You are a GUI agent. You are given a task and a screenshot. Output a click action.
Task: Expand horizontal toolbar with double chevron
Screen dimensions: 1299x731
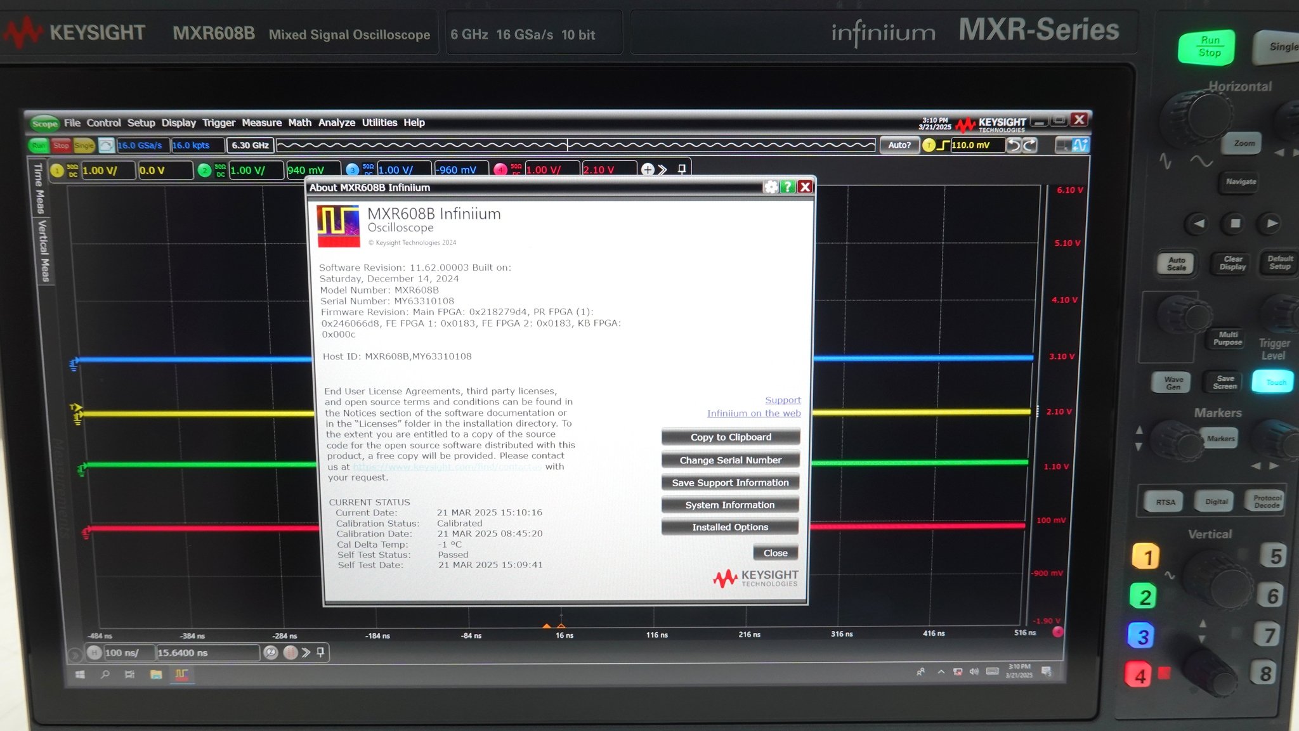(x=306, y=652)
